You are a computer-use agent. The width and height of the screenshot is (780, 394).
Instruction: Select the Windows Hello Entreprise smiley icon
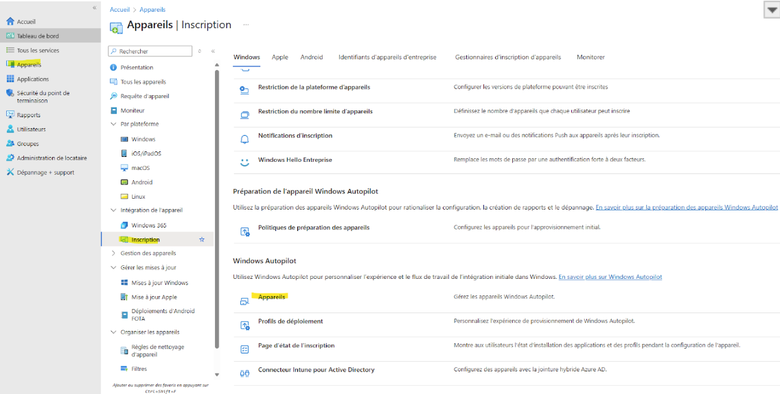[244, 162]
